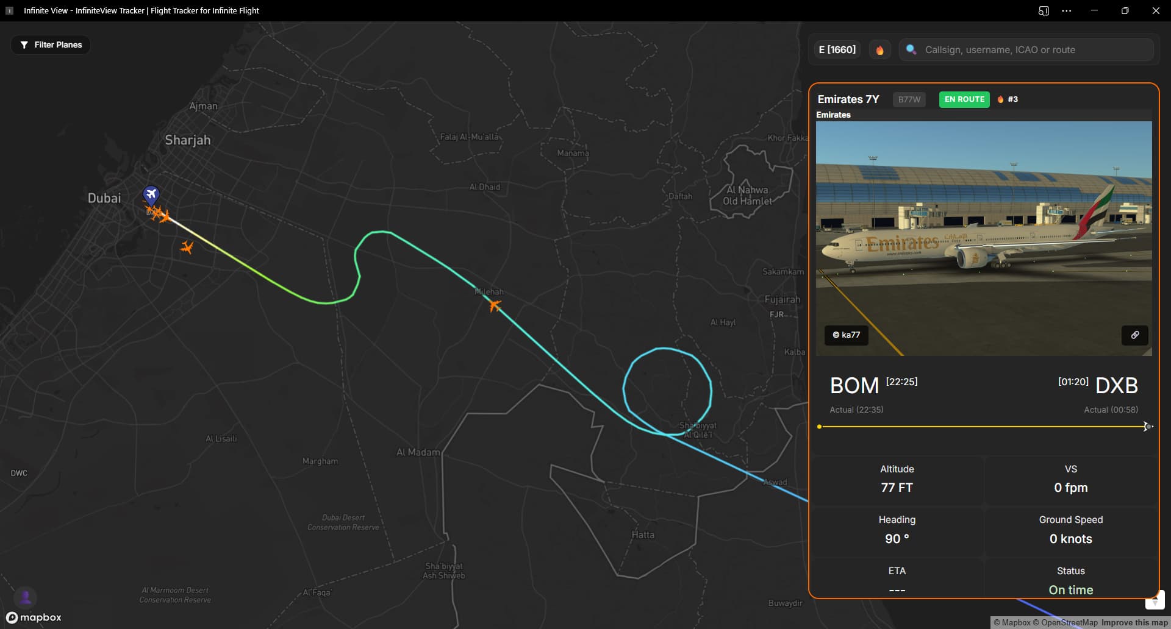The image size is (1171, 629).
Task: Click the flight progress bar line
Action: click(983, 427)
